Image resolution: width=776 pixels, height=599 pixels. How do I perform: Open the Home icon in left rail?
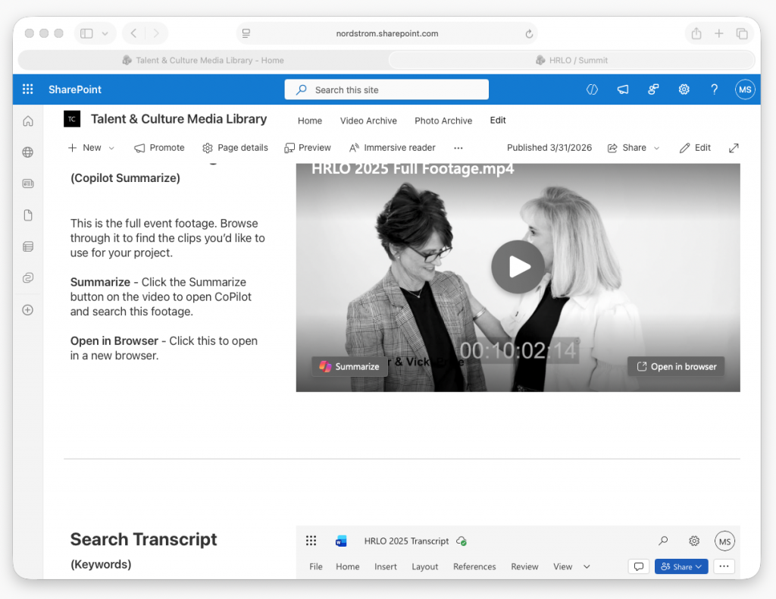coord(28,121)
